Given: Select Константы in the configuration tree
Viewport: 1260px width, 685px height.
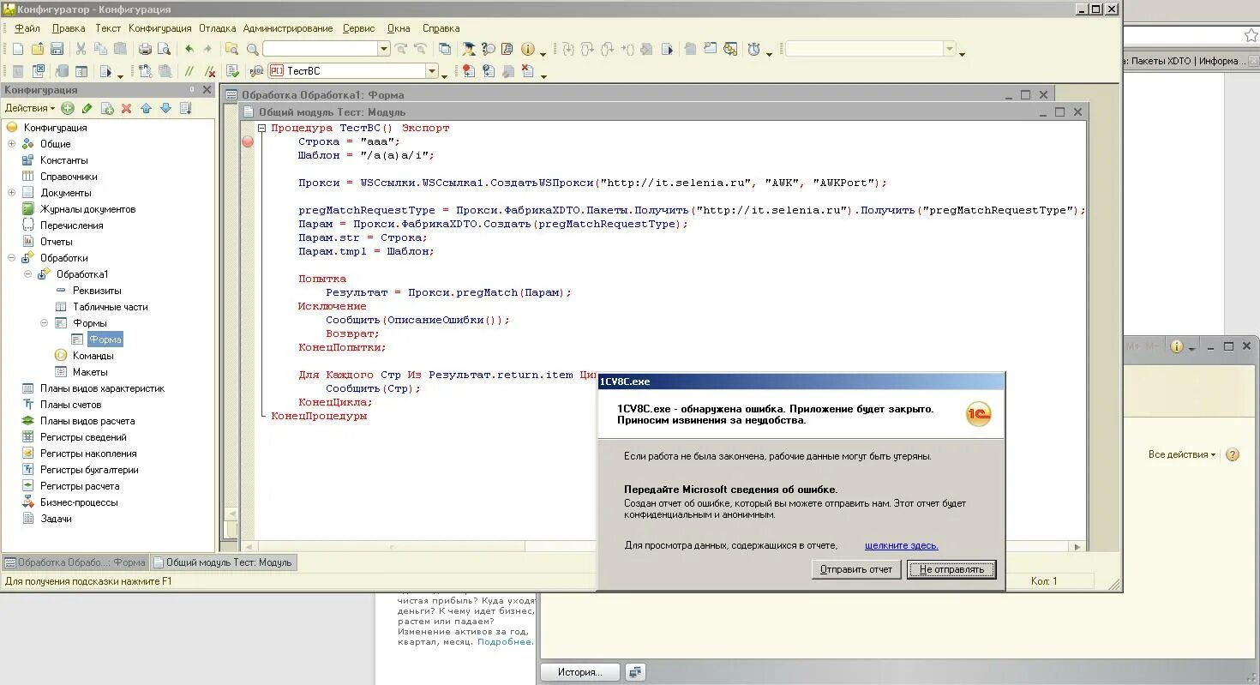Looking at the screenshot, I should (63, 160).
